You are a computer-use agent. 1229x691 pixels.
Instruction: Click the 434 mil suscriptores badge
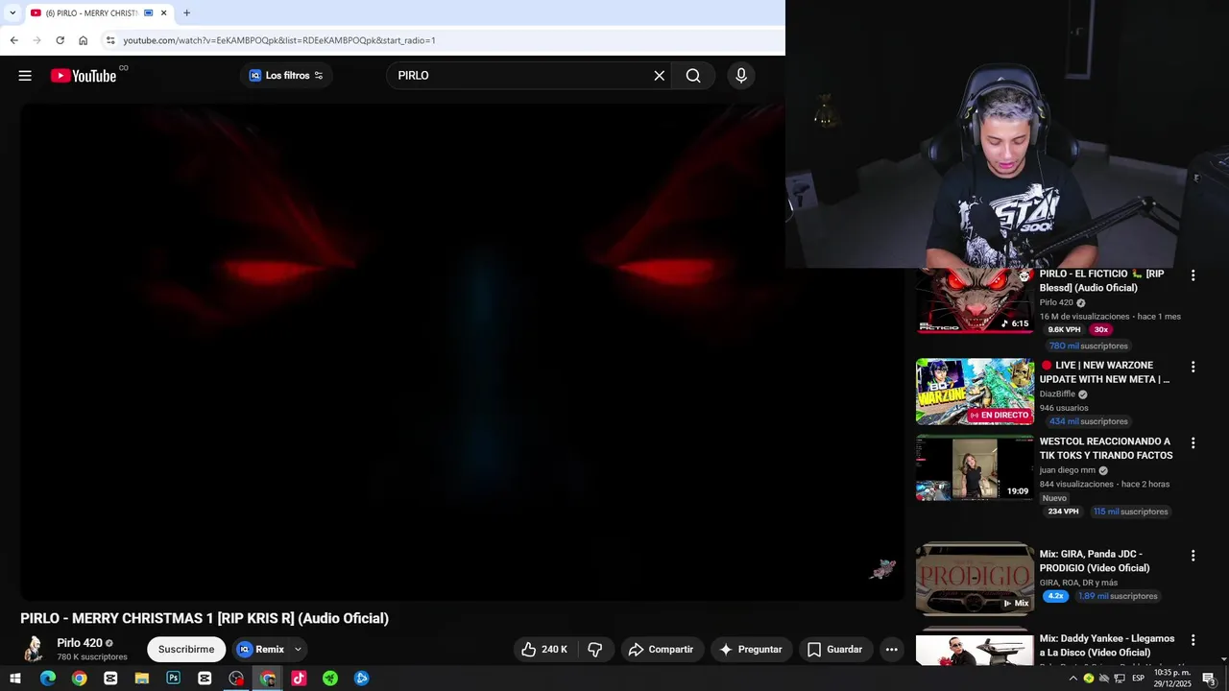click(1089, 421)
